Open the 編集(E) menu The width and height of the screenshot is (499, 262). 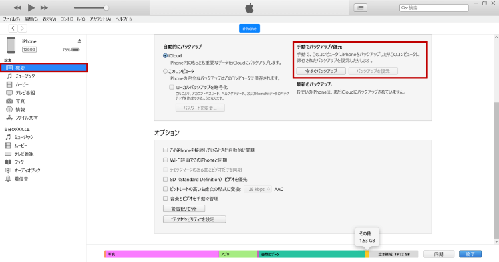point(31,19)
